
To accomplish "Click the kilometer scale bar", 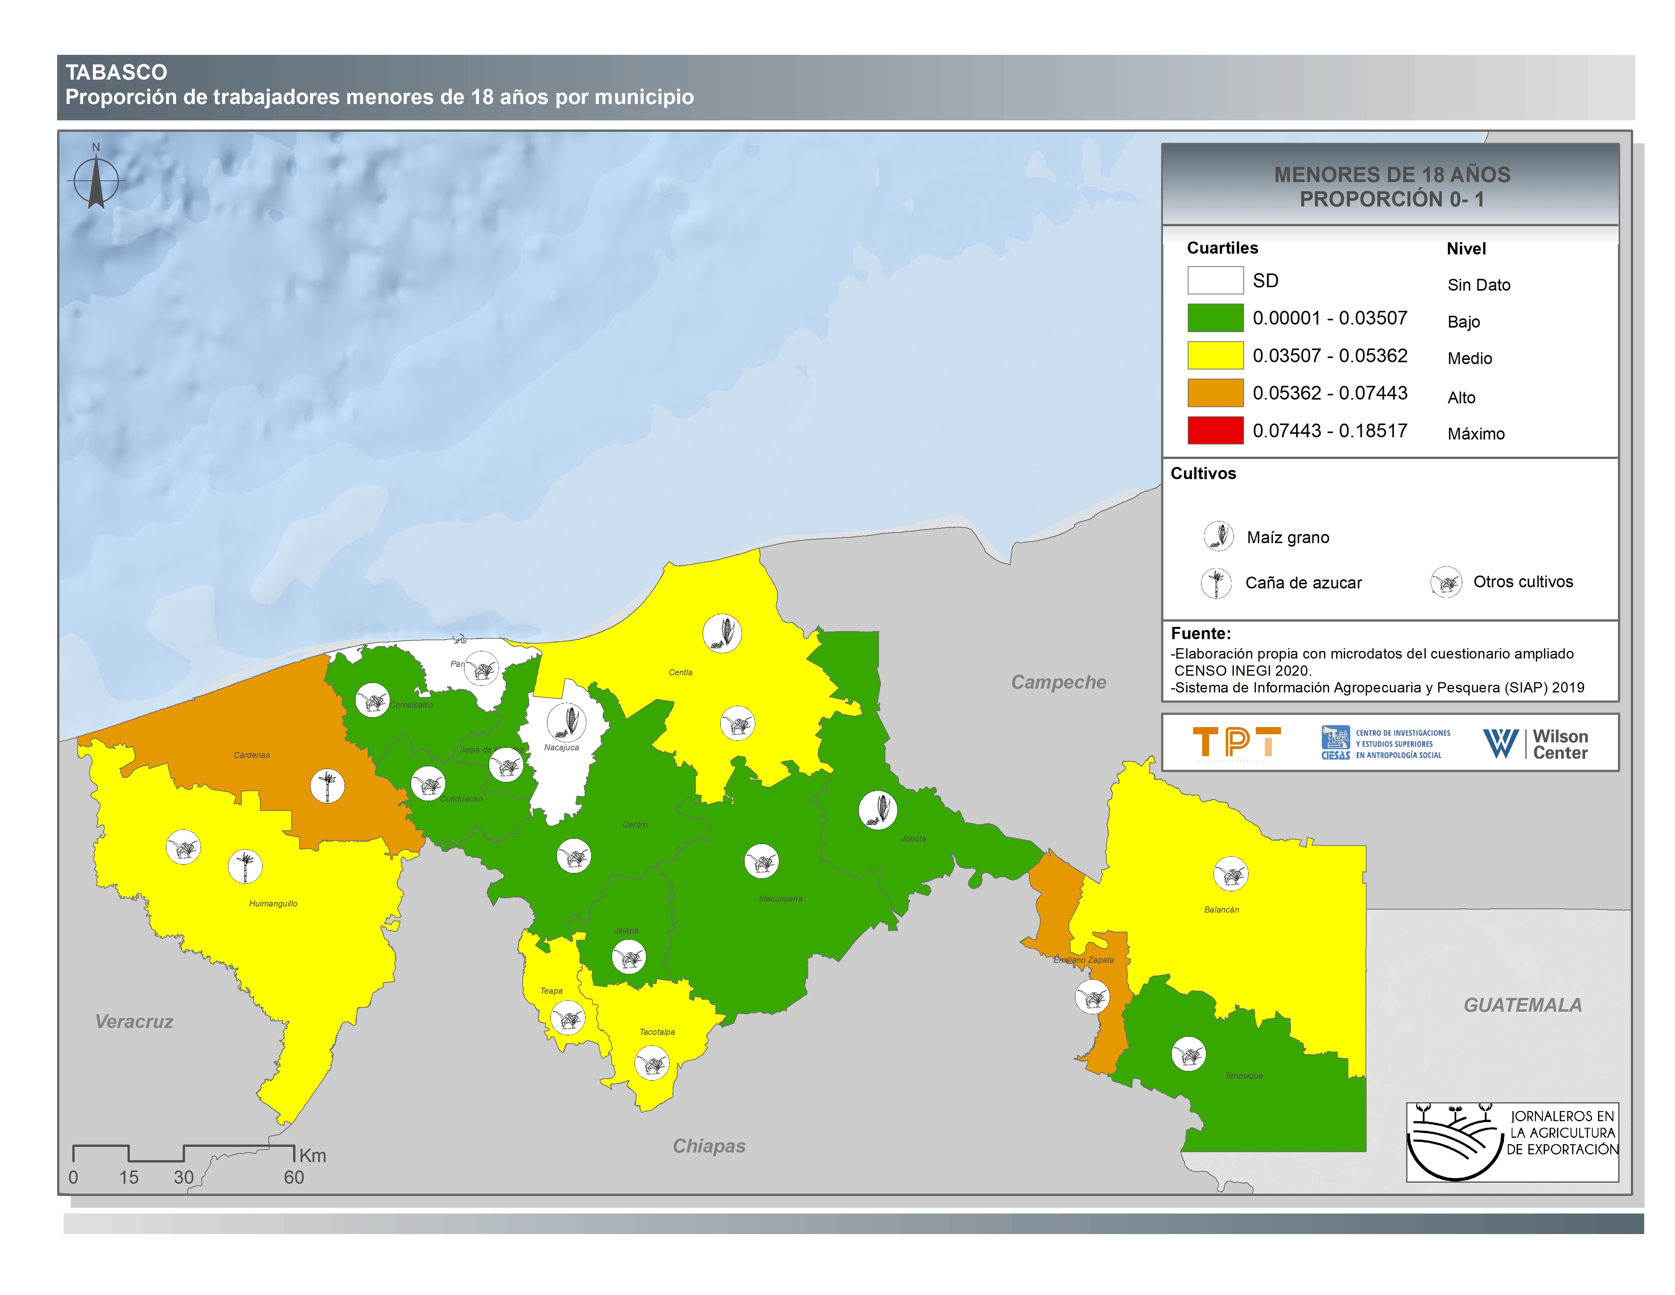I will tap(183, 1153).
